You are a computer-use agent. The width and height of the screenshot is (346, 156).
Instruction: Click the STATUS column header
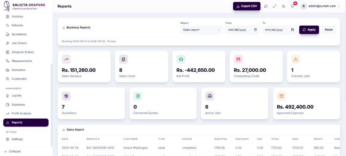click(187, 139)
